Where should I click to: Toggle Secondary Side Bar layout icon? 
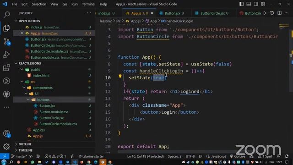(256, 4)
